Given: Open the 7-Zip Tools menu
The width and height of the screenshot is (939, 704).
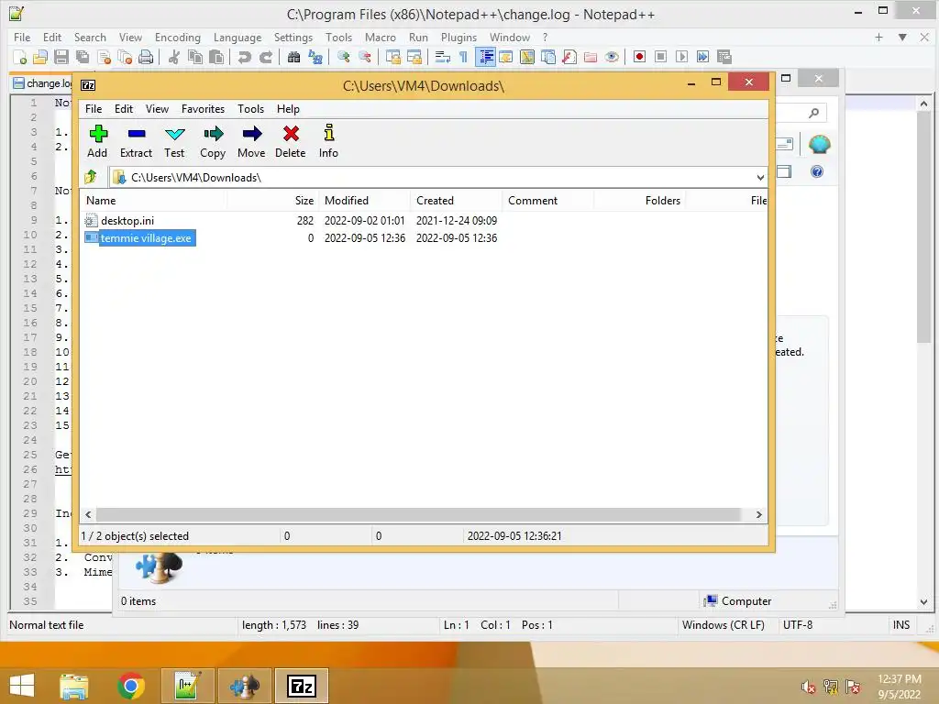Looking at the screenshot, I should [x=250, y=109].
